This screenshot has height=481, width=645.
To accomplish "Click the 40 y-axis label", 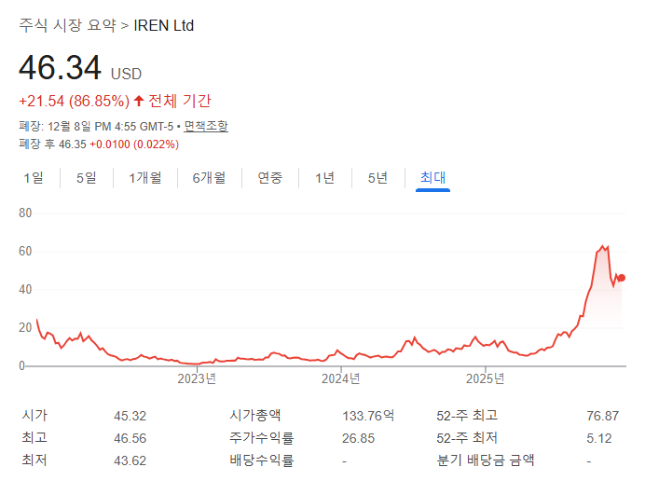I will click(x=25, y=289).
